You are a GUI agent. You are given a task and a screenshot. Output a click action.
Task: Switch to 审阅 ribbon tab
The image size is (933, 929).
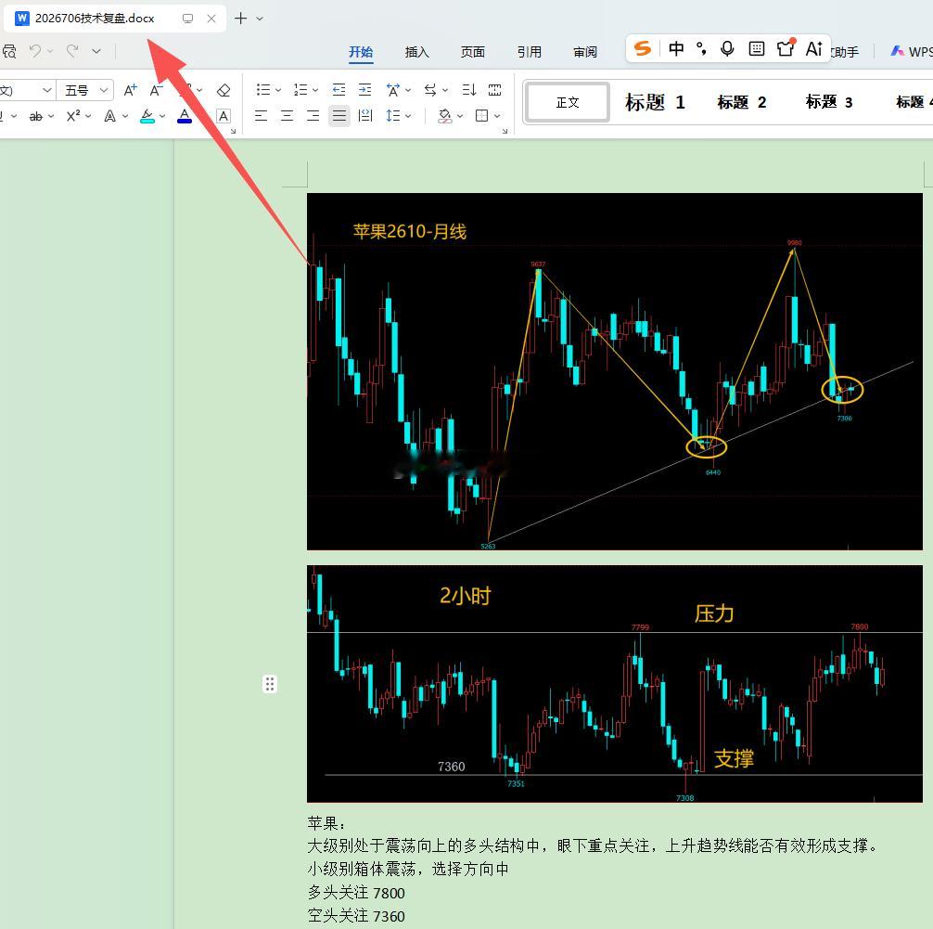pyautogui.click(x=585, y=52)
